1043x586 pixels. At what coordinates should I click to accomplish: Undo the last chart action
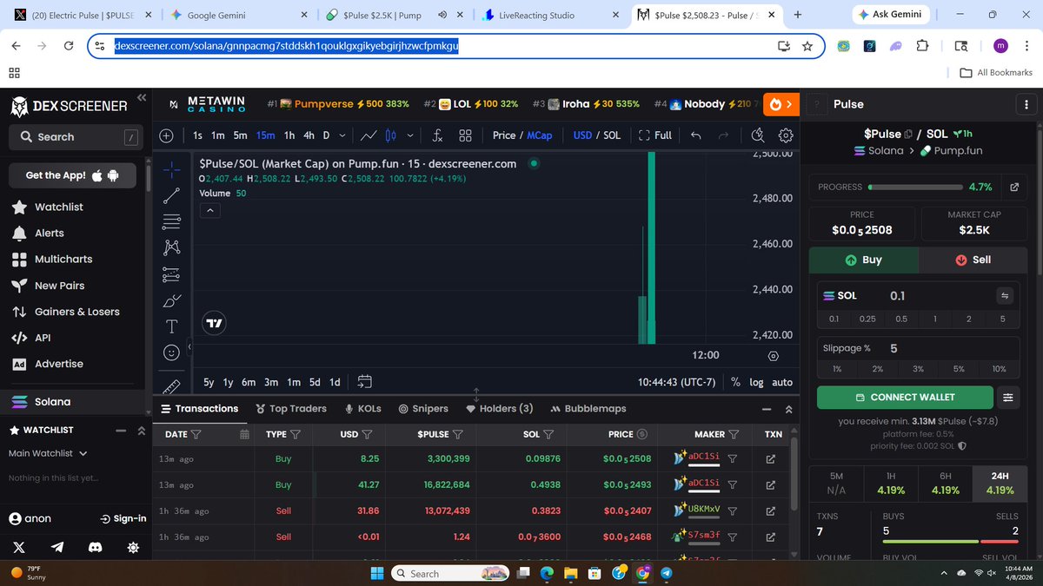(x=695, y=135)
